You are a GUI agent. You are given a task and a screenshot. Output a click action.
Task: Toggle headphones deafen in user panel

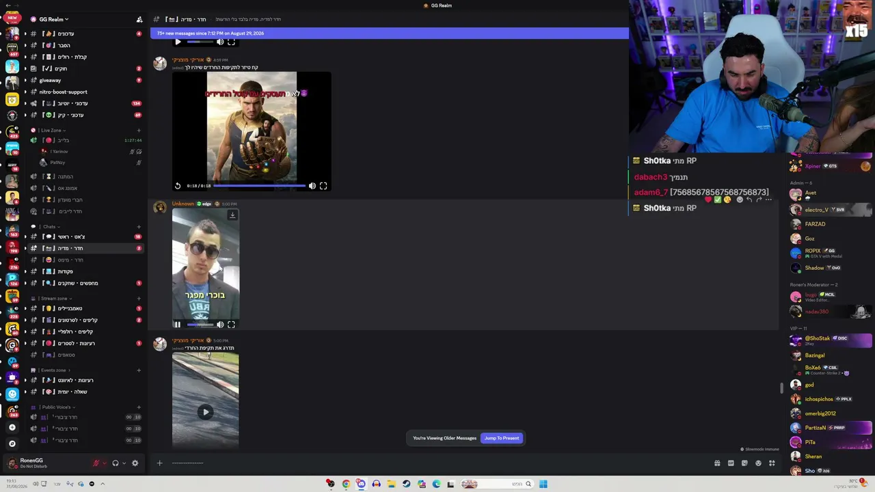[116, 463]
